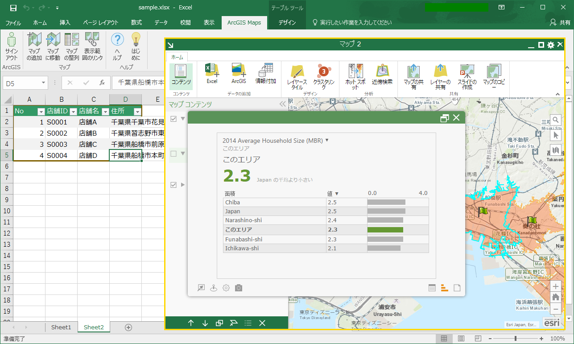The height and width of the screenshot is (344, 574).
Task: Click the popup arrow-export icon
Action: click(201, 288)
